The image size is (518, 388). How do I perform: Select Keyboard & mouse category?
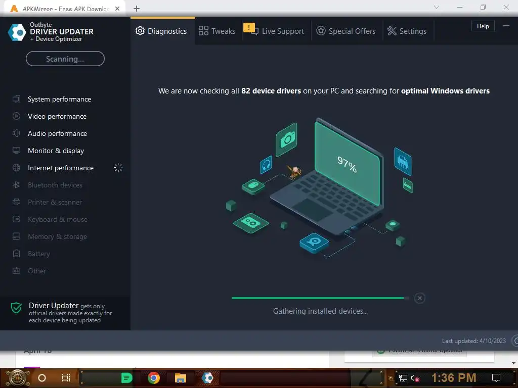click(x=58, y=219)
